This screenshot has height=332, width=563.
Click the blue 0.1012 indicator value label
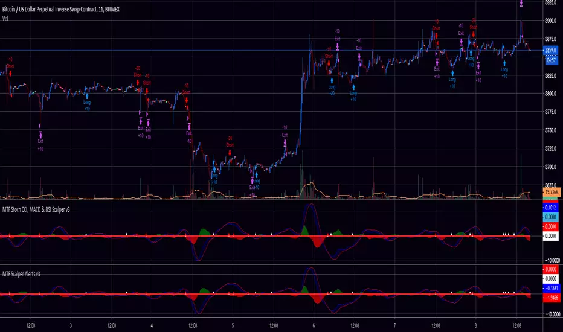[x=550, y=208]
